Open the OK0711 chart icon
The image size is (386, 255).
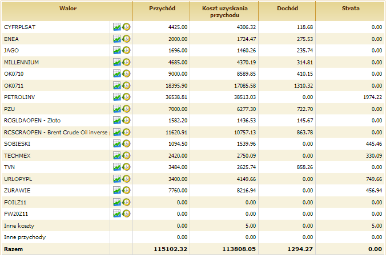[117, 85]
